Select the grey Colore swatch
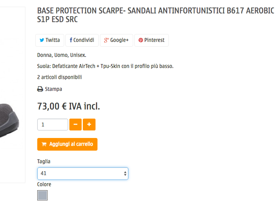 pyautogui.click(x=42, y=195)
